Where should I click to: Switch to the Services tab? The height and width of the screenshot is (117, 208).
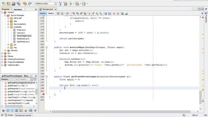coord(18,9)
